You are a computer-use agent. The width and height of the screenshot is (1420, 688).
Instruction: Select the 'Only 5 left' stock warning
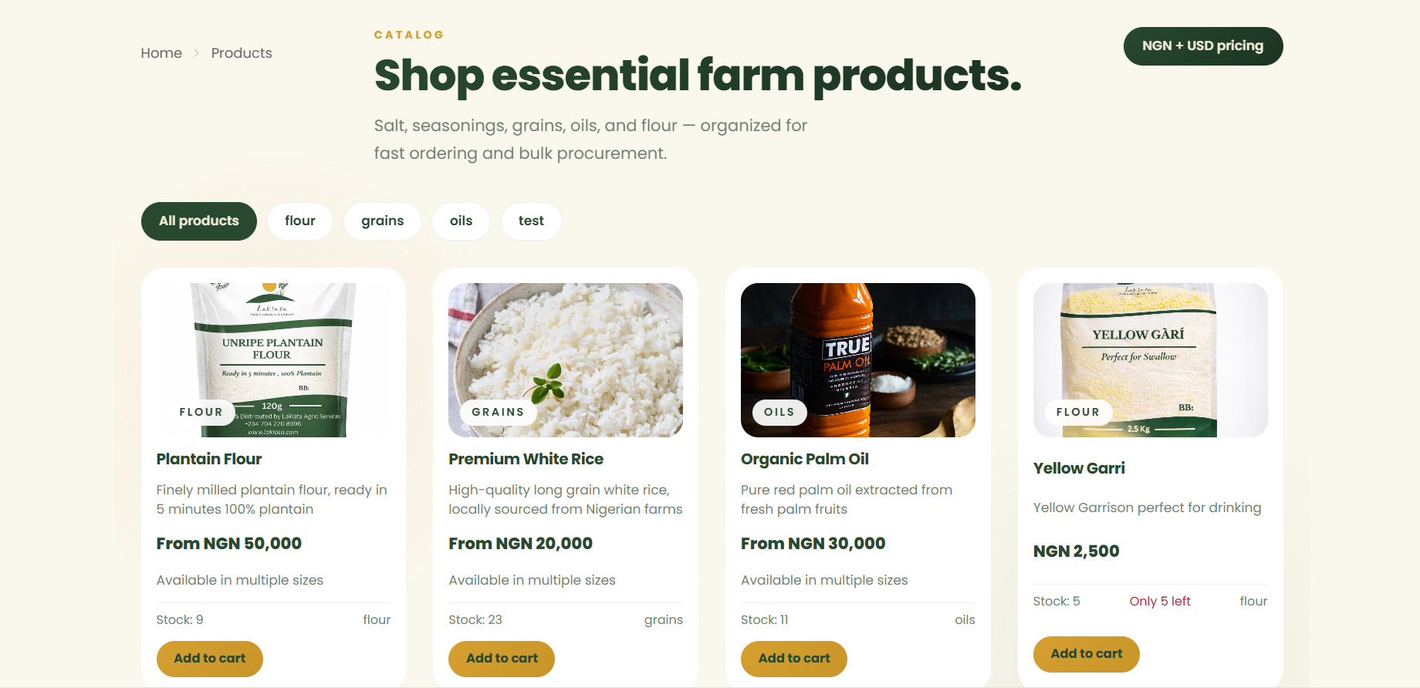[x=1160, y=601]
